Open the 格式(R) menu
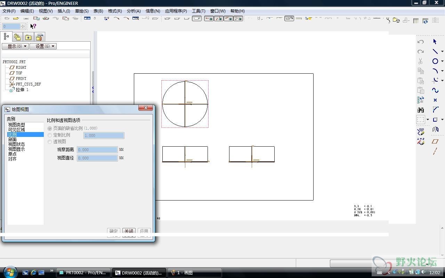This screenshot has width=445, height=278. tap(115, 11)
